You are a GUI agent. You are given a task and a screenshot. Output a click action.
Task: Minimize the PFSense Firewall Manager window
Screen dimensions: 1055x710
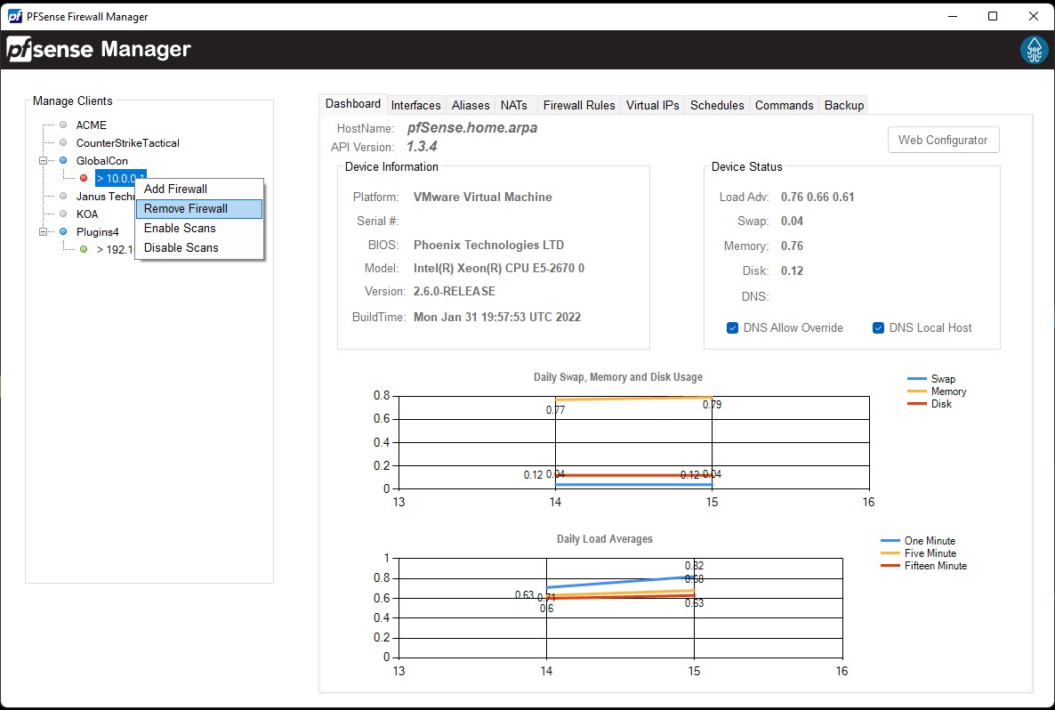[x=953, y=16]
